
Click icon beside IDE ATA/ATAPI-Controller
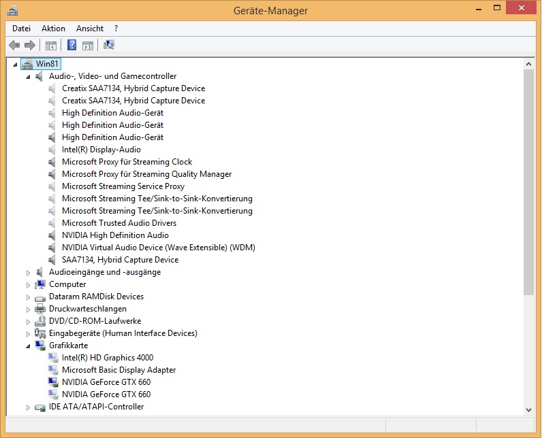click(x=40, y=407)
